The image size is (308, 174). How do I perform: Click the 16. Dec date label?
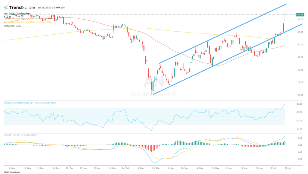point(56,168)
